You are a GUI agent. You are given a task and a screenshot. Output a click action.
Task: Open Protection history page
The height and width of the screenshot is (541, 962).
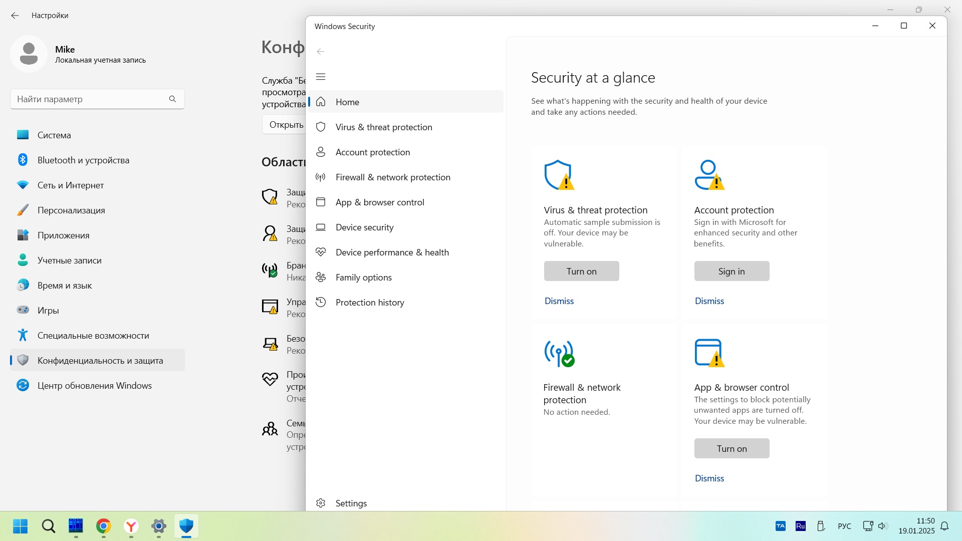[x=369, y=303]
